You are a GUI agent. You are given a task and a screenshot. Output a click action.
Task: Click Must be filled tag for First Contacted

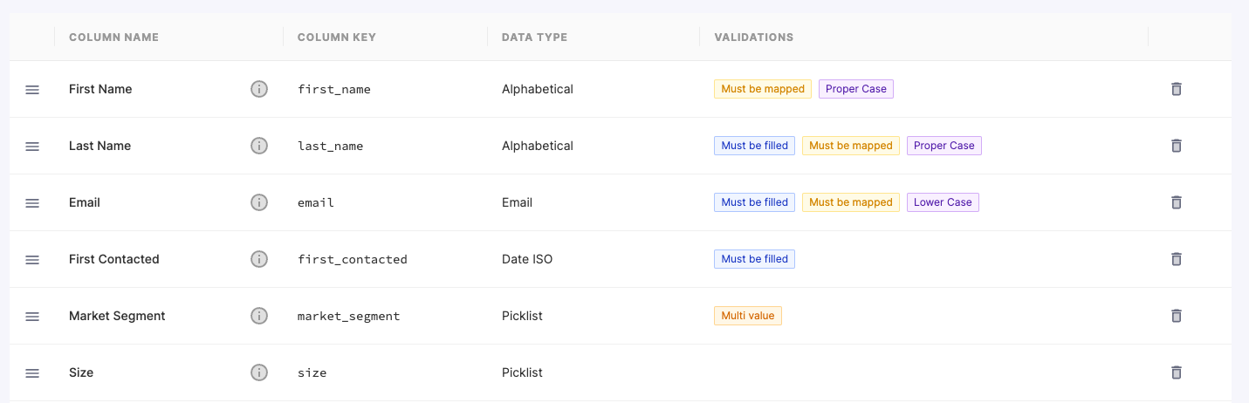754,259
